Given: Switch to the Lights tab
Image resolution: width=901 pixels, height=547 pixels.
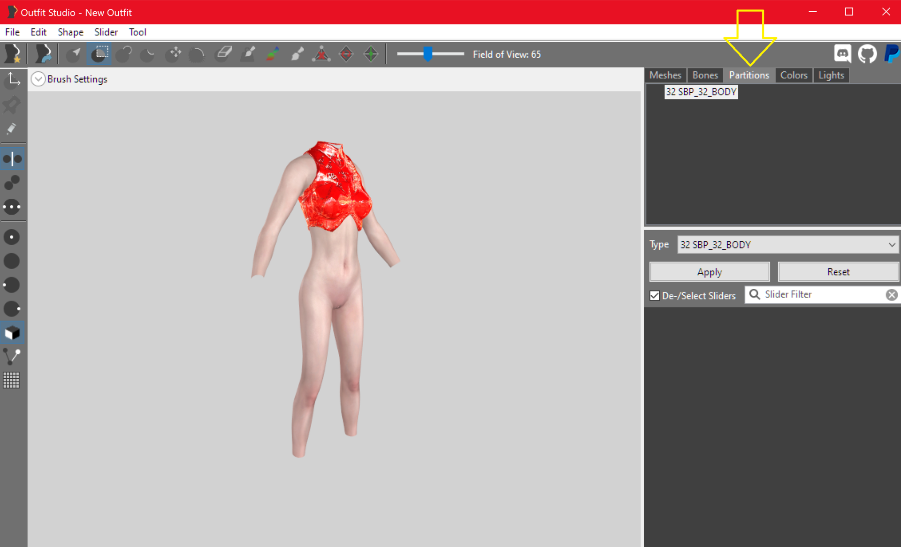Looking at the screenshot, I should (831, 75).
